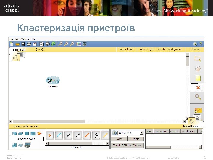Click the workspace vertical scrollbar
The width and height of the screenshot is (213, 160).
point(188,61)
